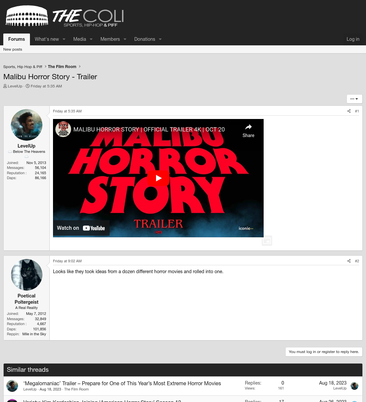Open LevelUp's avatar in first post
This screenshot has height=402, width=366.
[x=27, y=125]
